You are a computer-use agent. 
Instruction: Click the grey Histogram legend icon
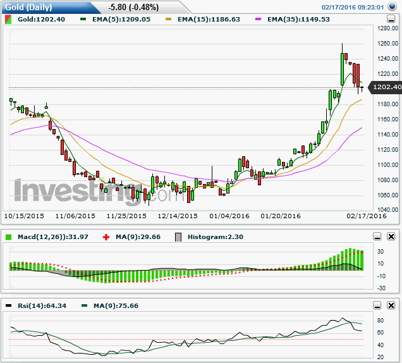[178, 237]
